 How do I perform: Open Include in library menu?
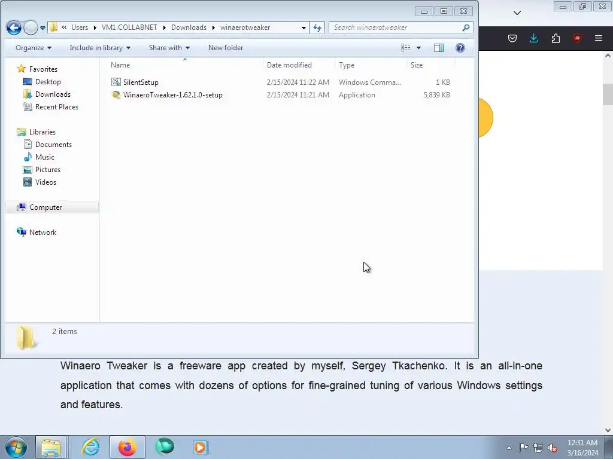click(x=100, y=48)
